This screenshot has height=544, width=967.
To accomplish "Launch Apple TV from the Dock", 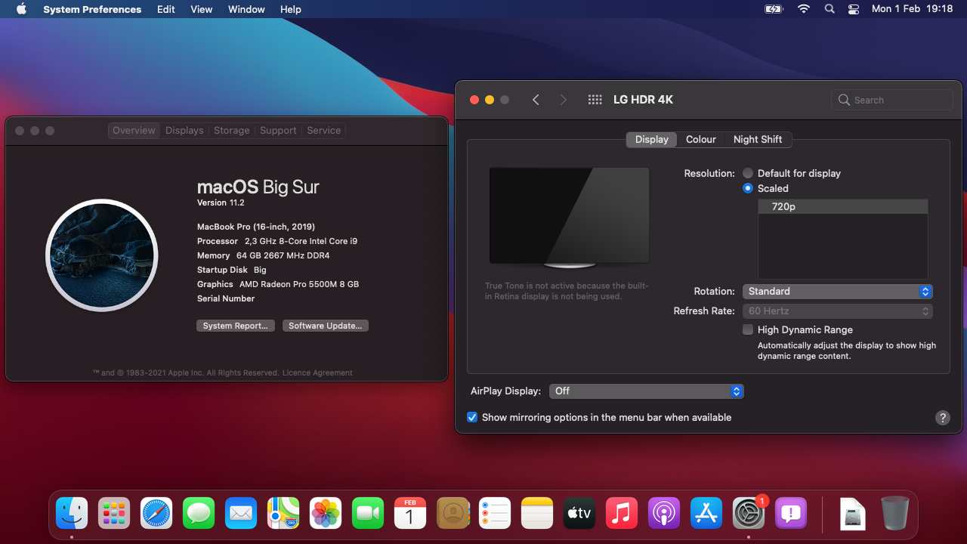I will 579,514.
